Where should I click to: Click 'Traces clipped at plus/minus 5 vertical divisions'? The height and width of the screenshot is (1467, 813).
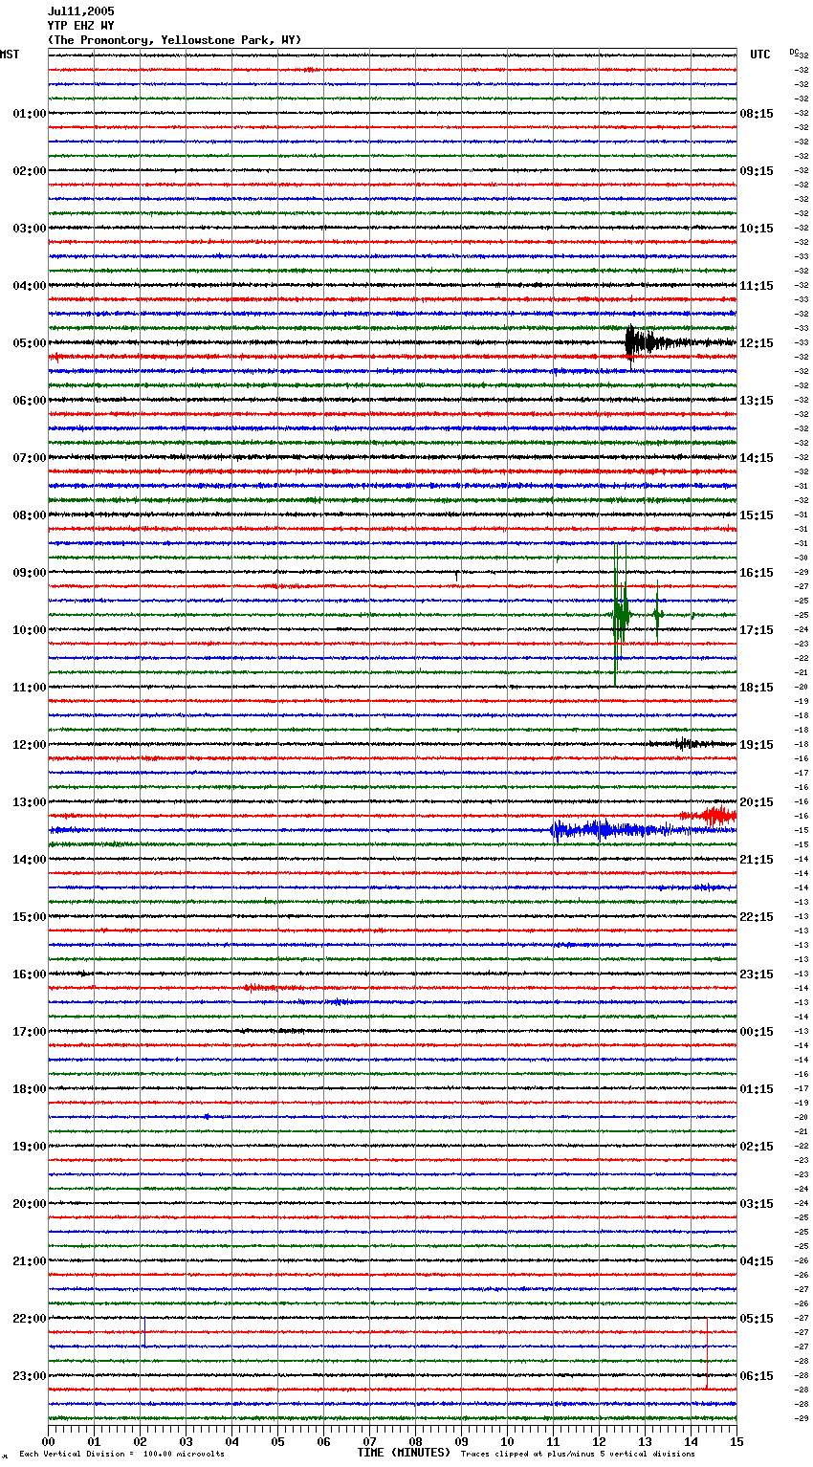(x=578, y=1455)
